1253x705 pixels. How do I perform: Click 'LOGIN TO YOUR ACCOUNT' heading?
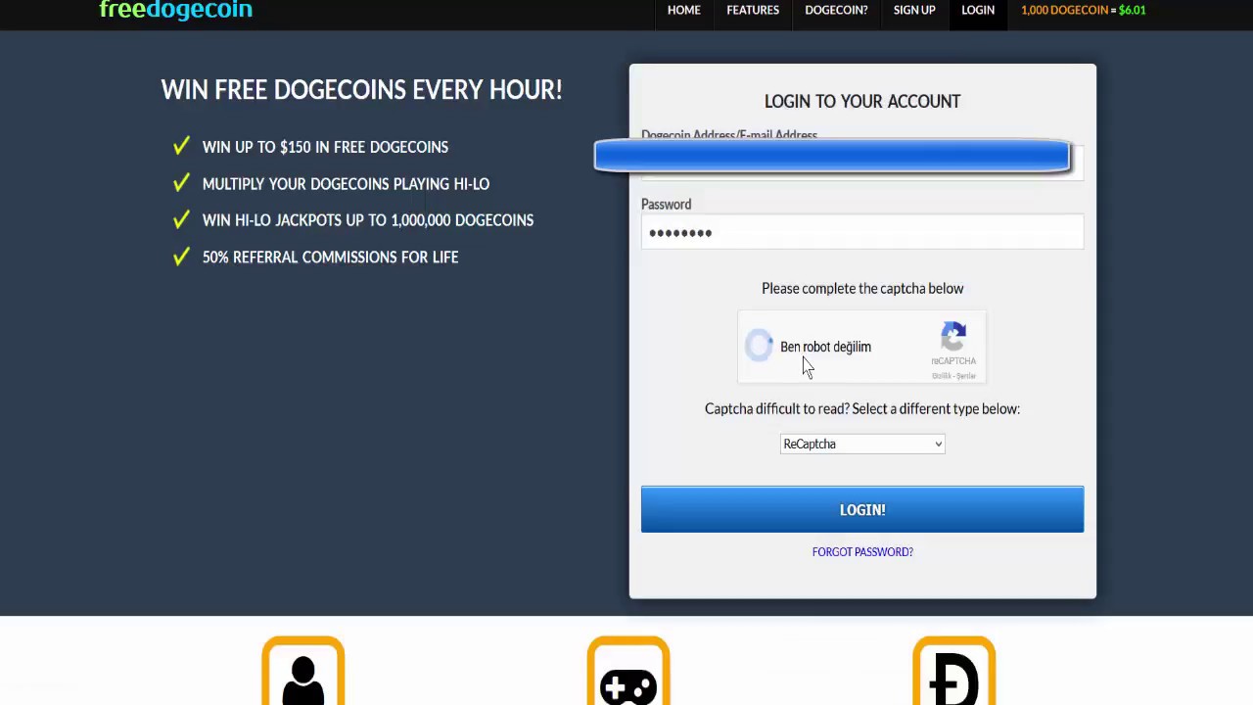click(862, 101)
